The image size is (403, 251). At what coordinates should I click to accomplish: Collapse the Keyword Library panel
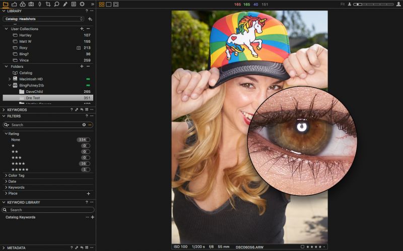tap(4, 202)
